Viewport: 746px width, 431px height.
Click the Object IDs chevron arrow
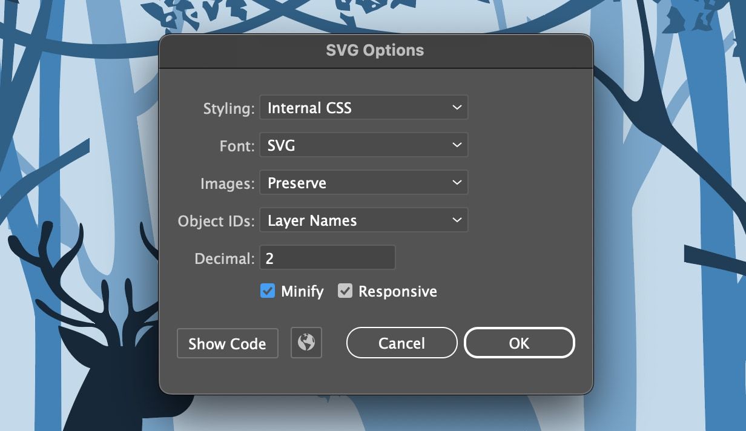457,220
